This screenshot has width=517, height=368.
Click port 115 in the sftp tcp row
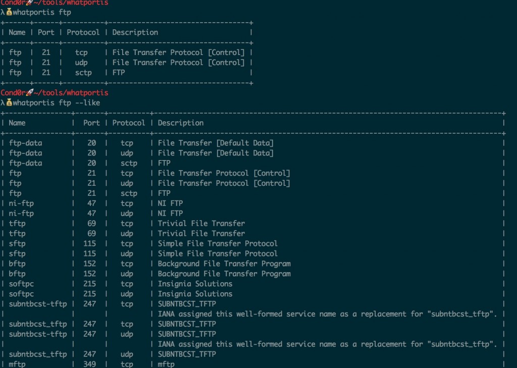tap(89, 244)
